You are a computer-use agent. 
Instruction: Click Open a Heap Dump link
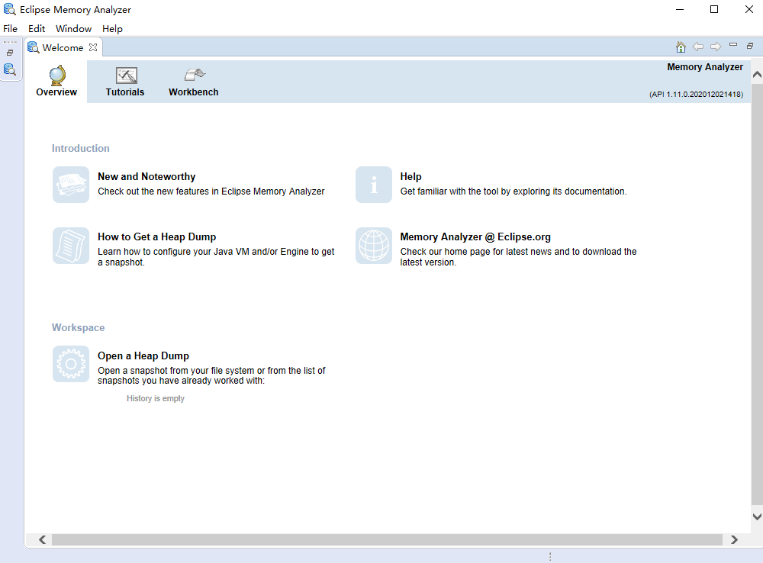[143, 355]
